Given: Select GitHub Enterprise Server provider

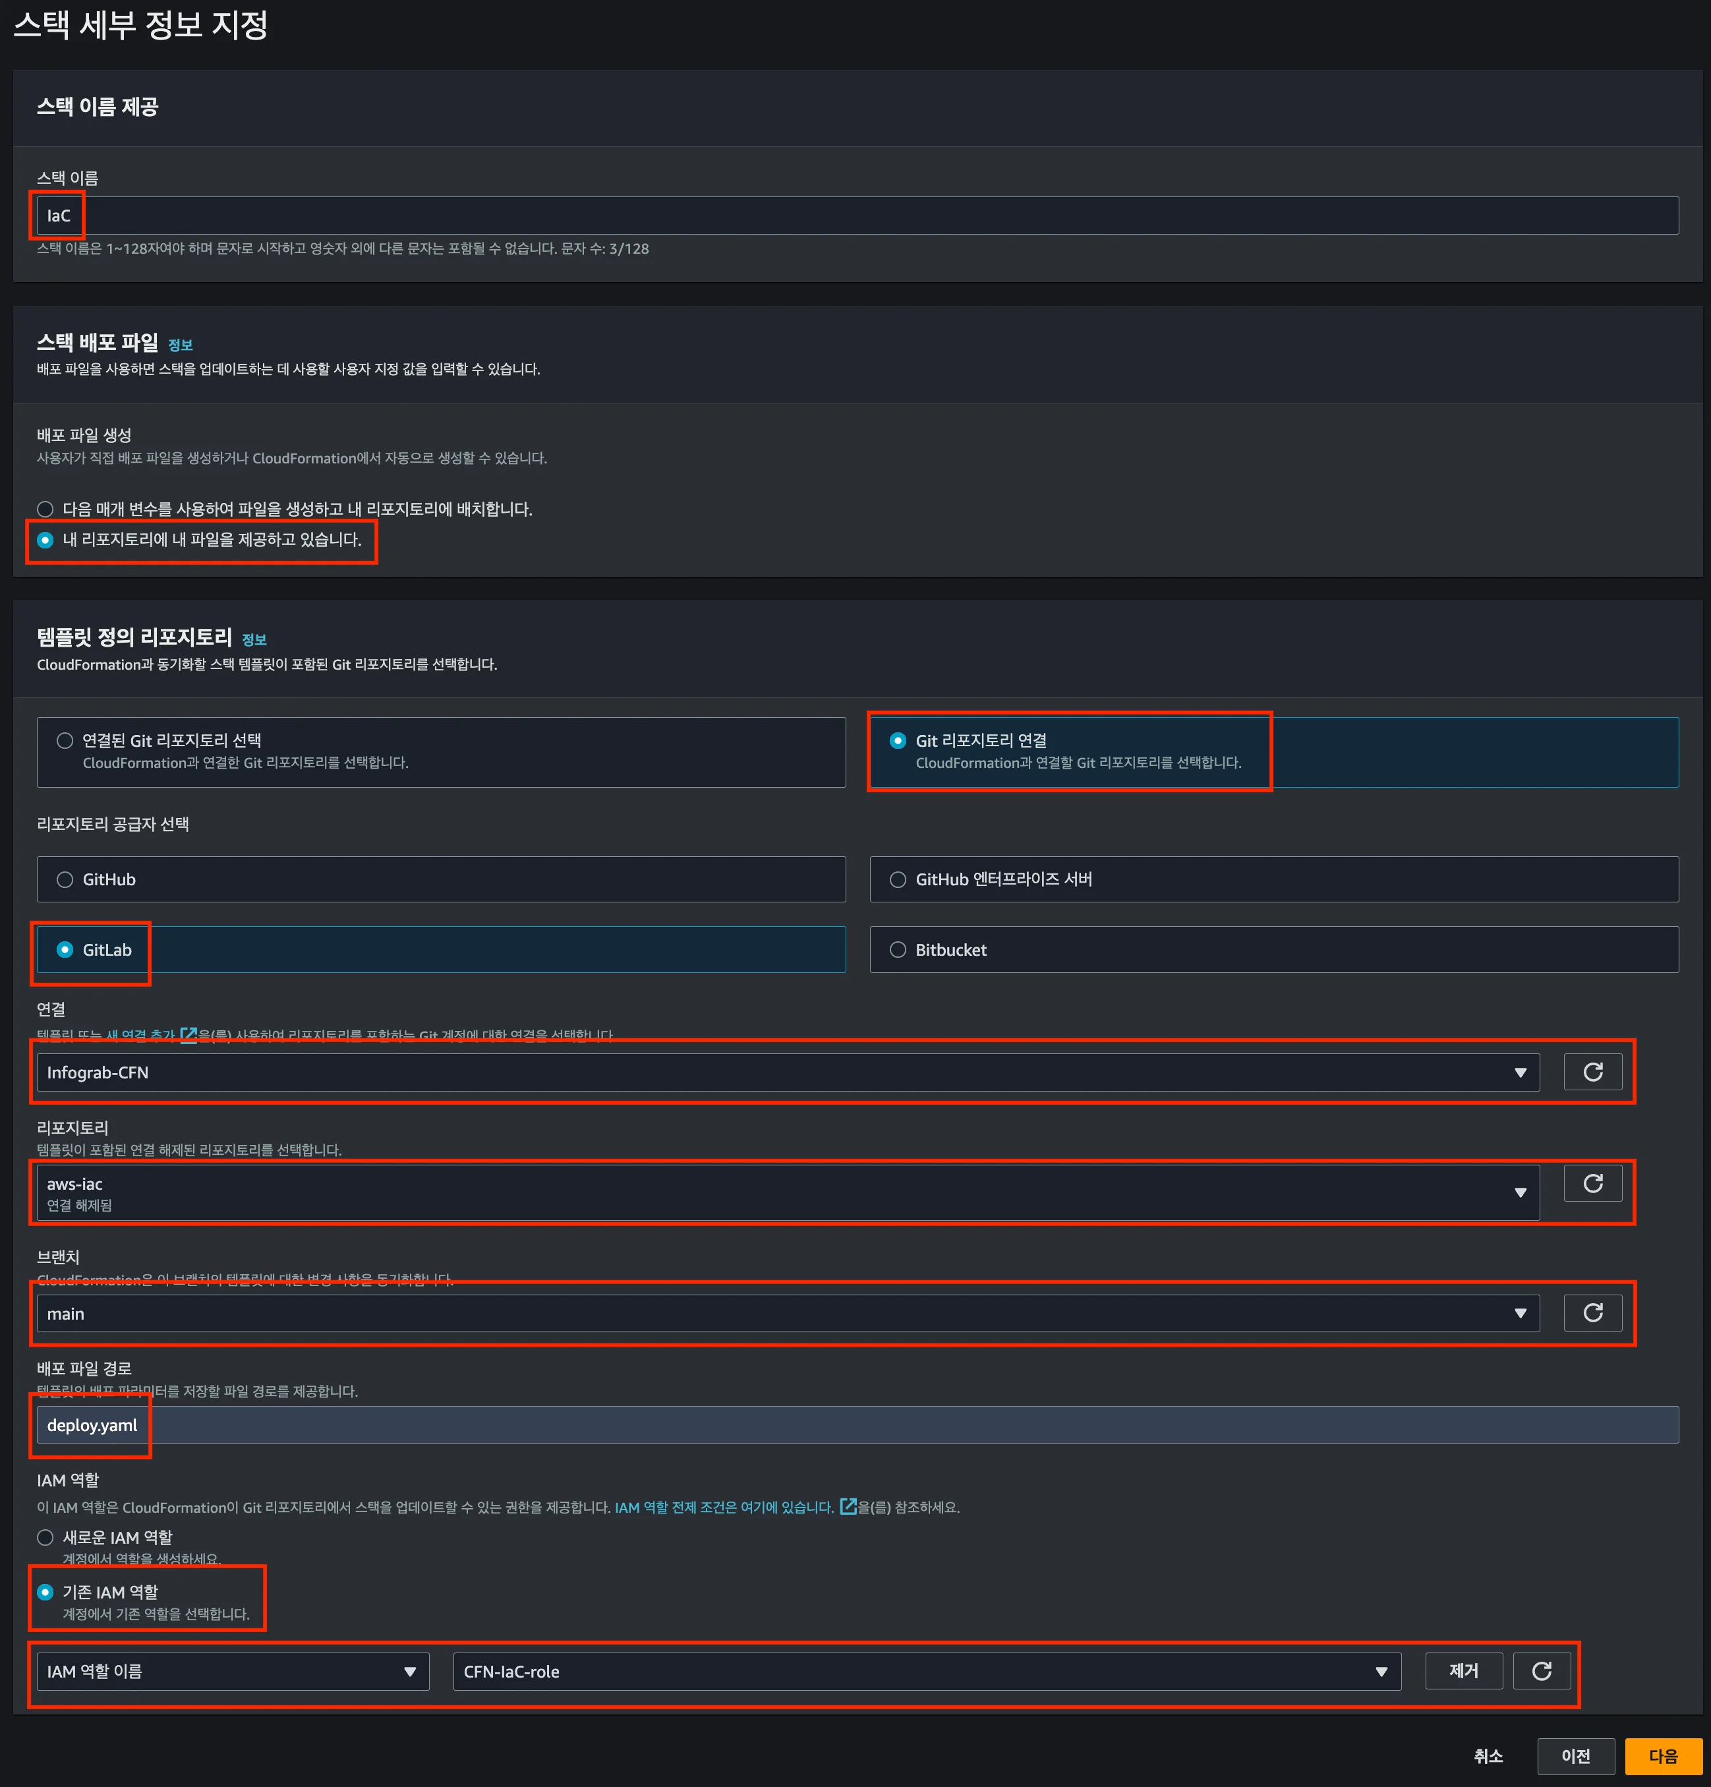Looking at the screenshot, I should [897, 879].
